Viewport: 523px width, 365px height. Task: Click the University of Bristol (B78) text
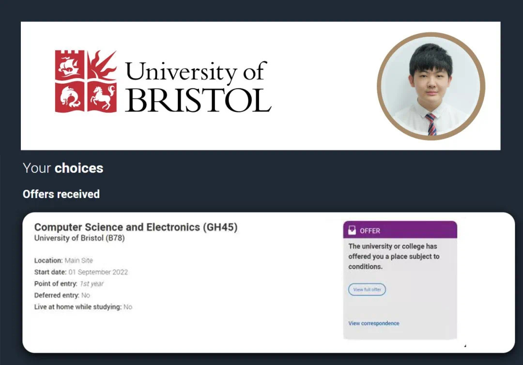(79, 238)
